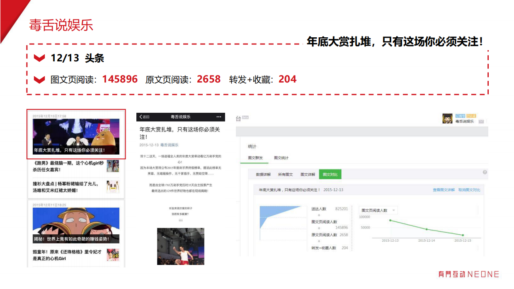Open the ... more options in article view

(218, 117)
